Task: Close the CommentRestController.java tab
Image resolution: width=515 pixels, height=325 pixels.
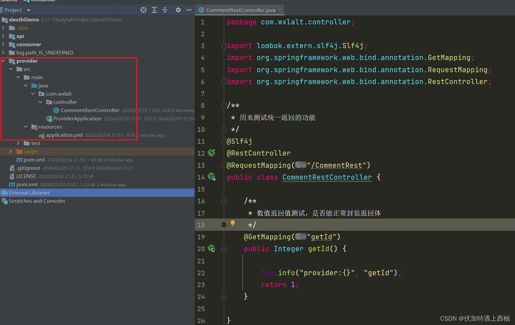Action: 280,10
